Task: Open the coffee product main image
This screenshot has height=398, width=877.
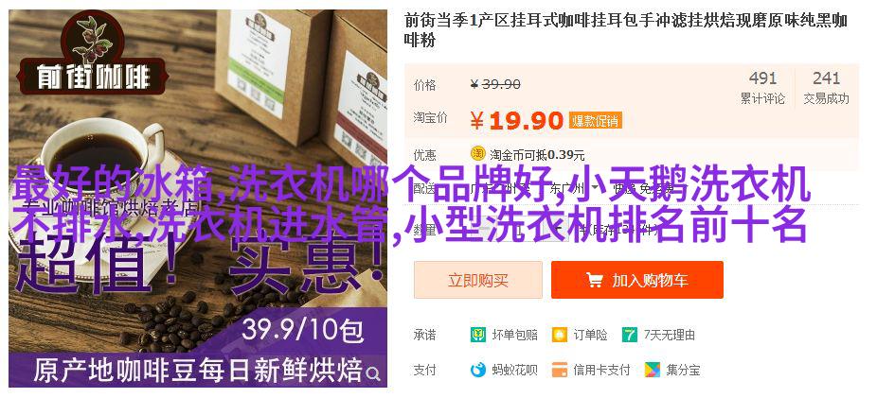Action: 198,199
